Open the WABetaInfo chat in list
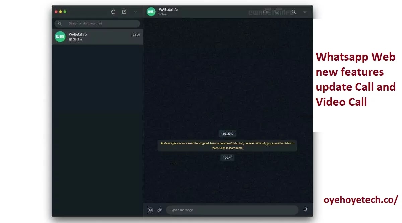This screenshot has width=402, height=223. pos(97,37)
